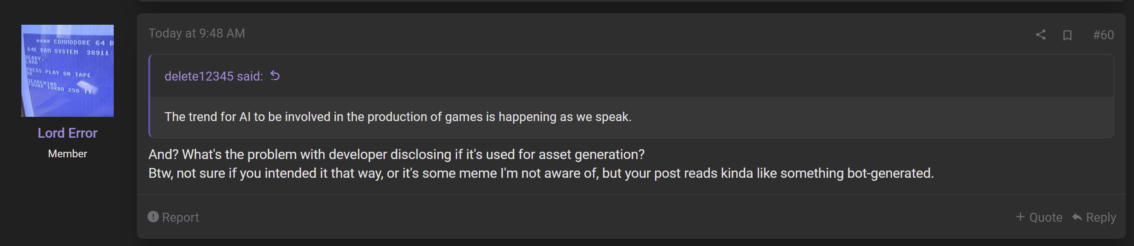Open the 'delete12345 said:' quote attribution
Viewport: 1134px width, 246px height.
tap(213, 76)
